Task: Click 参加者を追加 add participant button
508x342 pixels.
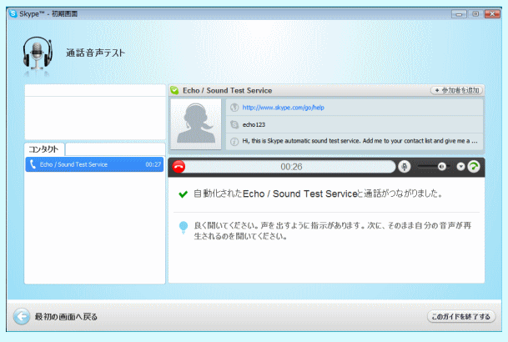Action: pyautogui.click(x=457, y=90)
